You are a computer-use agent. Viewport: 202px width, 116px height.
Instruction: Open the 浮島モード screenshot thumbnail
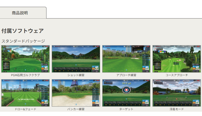click(176, 93)
